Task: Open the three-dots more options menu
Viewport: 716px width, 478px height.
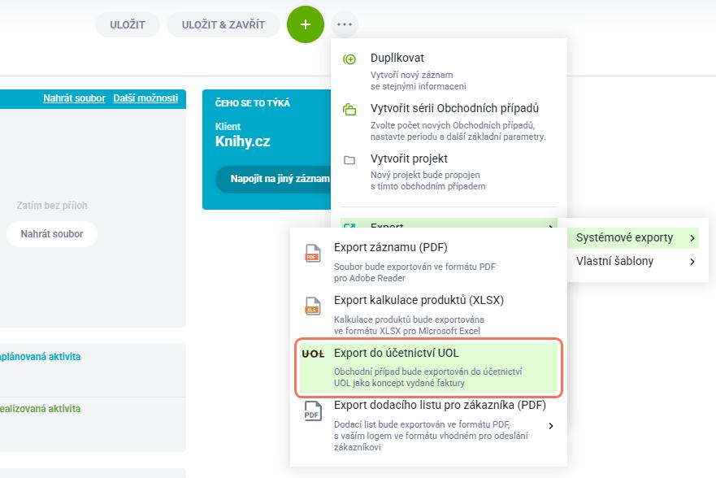Action: click(x=345, y=24)
